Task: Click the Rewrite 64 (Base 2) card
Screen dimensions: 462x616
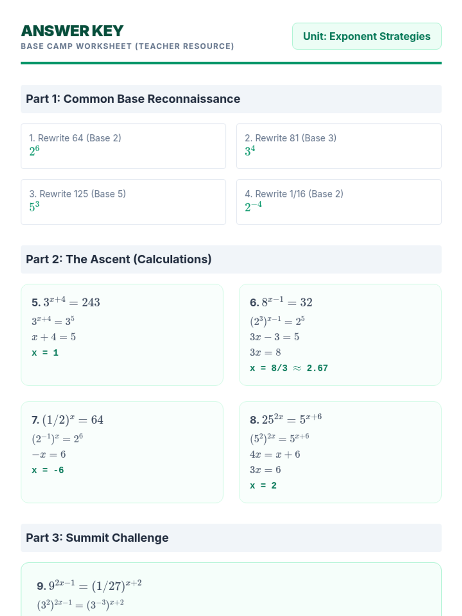Action: 123,146
